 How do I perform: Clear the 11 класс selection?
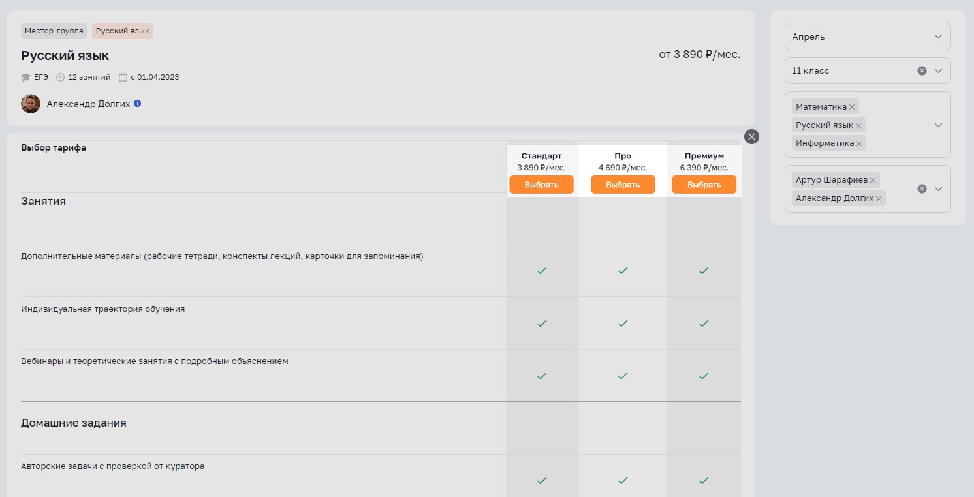click(x=922, y=70)
